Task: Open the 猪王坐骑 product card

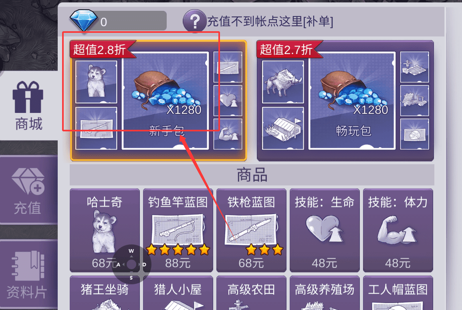Action: 105,293
